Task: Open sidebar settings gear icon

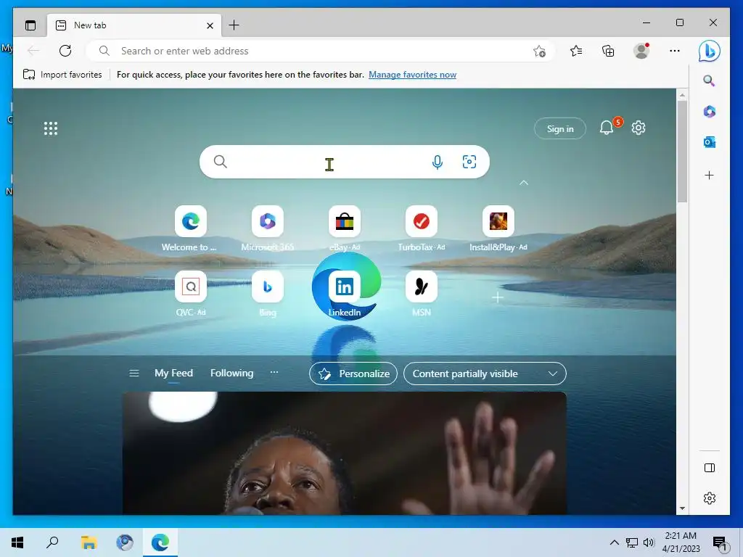Action: pos(710,498)
